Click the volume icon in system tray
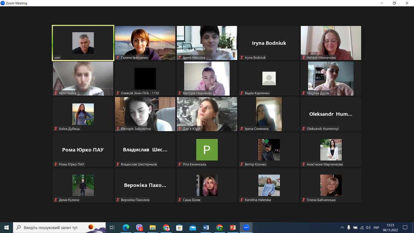414x233 pixels. point(368,227)
